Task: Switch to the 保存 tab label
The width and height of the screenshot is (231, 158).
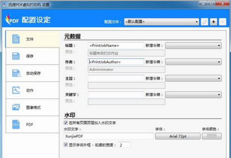Action: pos(30,56)
